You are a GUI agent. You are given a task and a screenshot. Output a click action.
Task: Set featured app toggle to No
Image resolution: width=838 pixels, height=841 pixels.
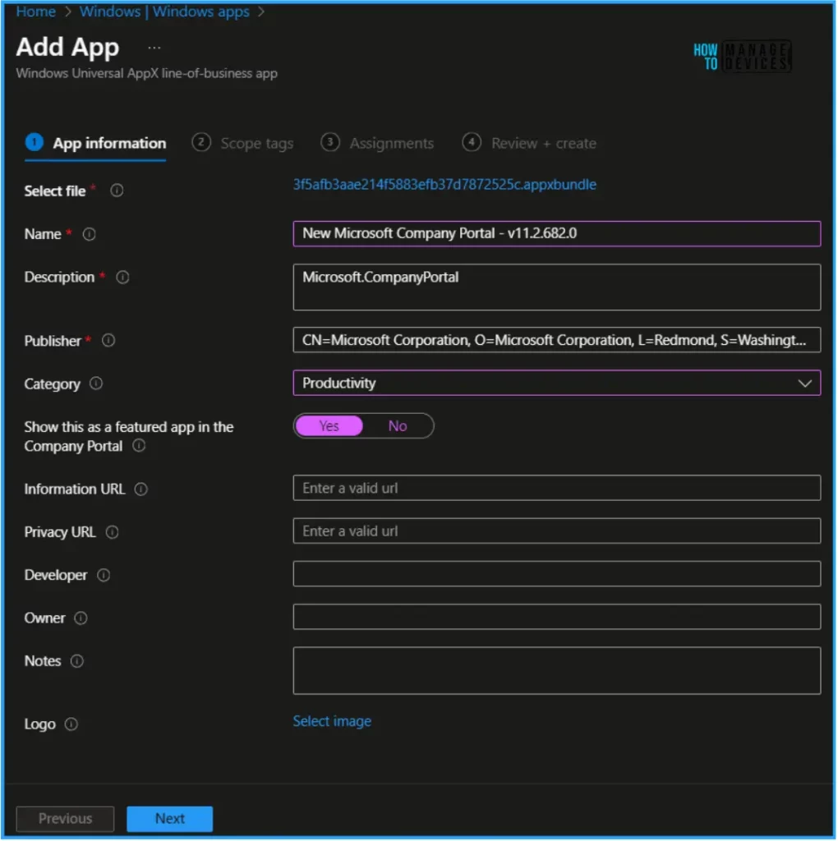(398, 426)
